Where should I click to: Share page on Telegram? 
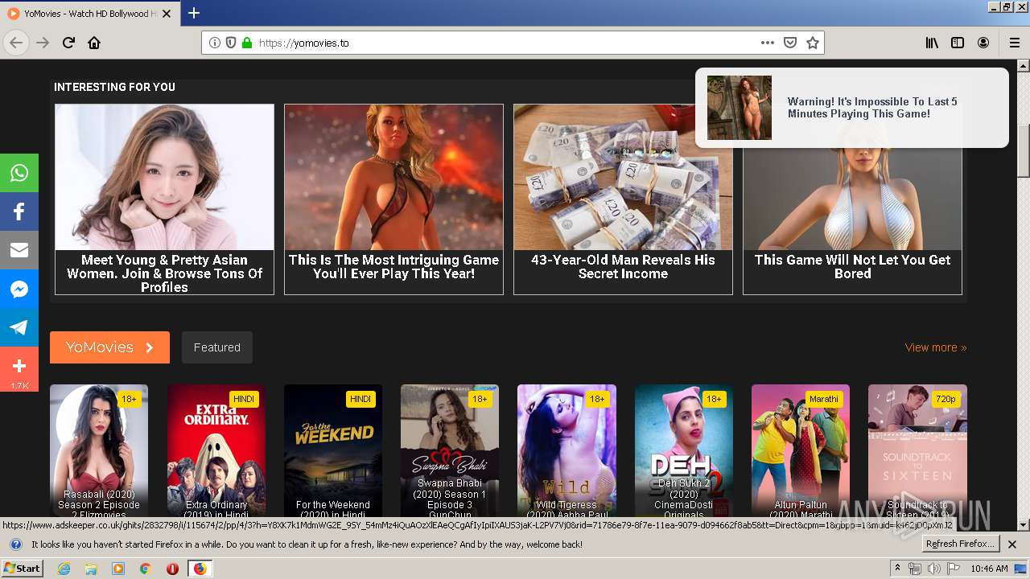pyautogui.click(x=19, y=327)
